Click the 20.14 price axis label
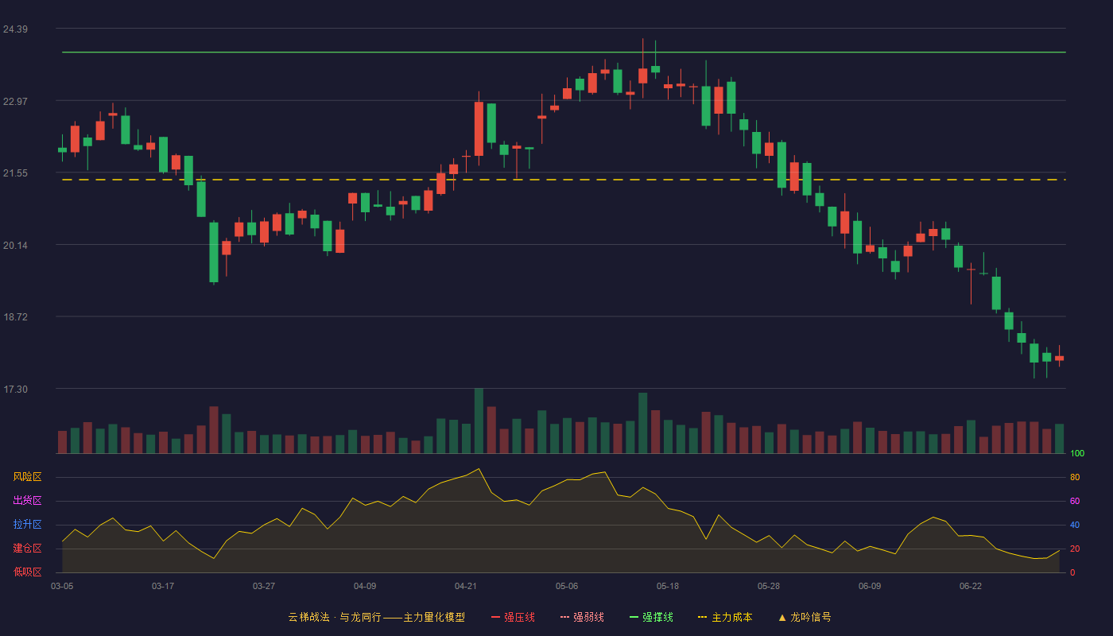Screen dimensions: 1113x636 click(x=15, y=245)
